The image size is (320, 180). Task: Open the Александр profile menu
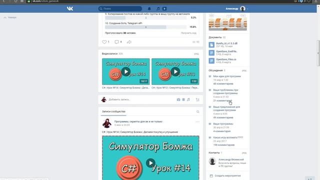click(236, 8)
